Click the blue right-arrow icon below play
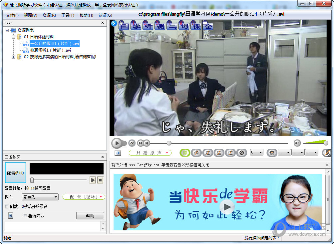 [118, 153]
